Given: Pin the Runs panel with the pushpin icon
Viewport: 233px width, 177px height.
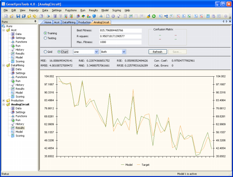Looking at the screenshot, I should (x=35, y=22).
